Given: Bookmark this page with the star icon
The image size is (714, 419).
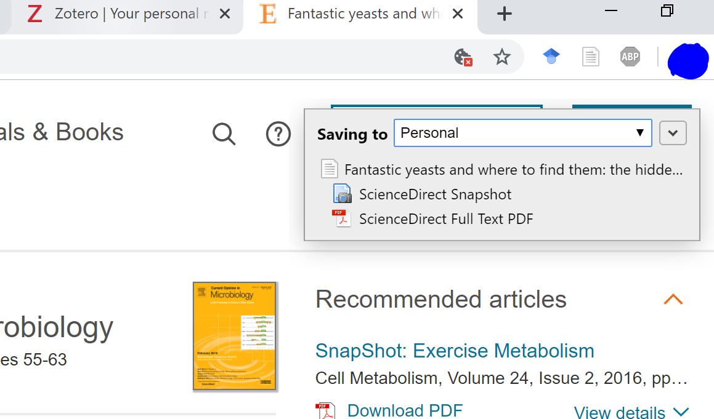Looking at the screenshot, I should coord(502,57).
